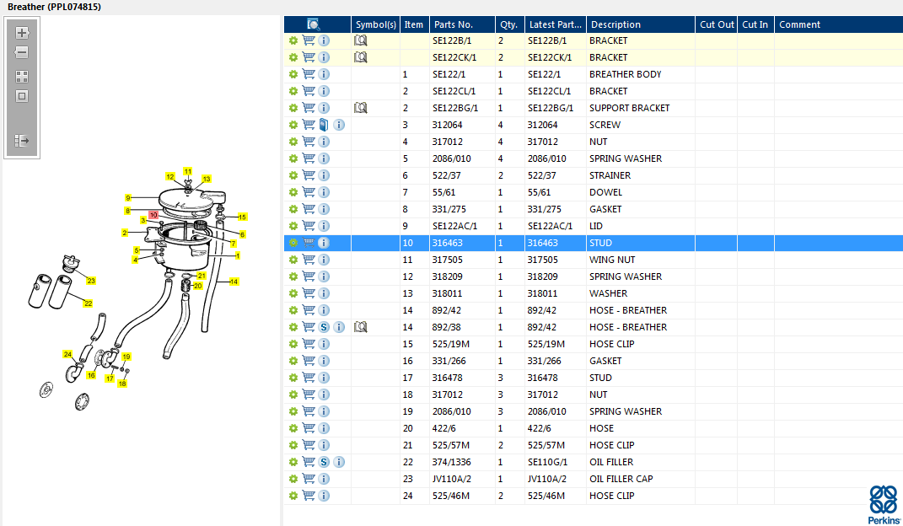This screenshot has height=526, width=903.
Task: Sort by Description column header
Action: [x=641, y=24]
